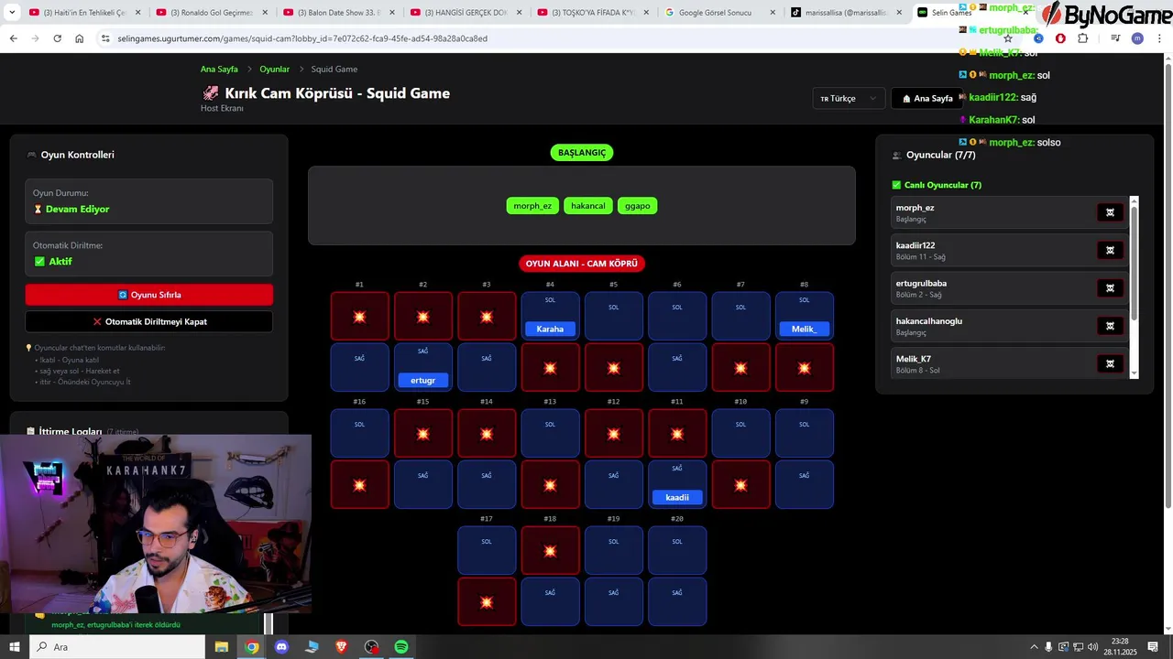Click the page vertical scrollbar

(1168, 284)
